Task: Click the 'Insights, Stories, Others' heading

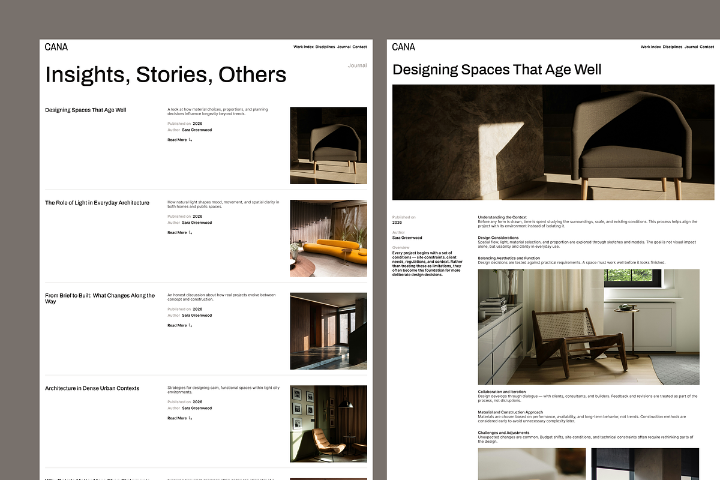Action: [166, 75]
